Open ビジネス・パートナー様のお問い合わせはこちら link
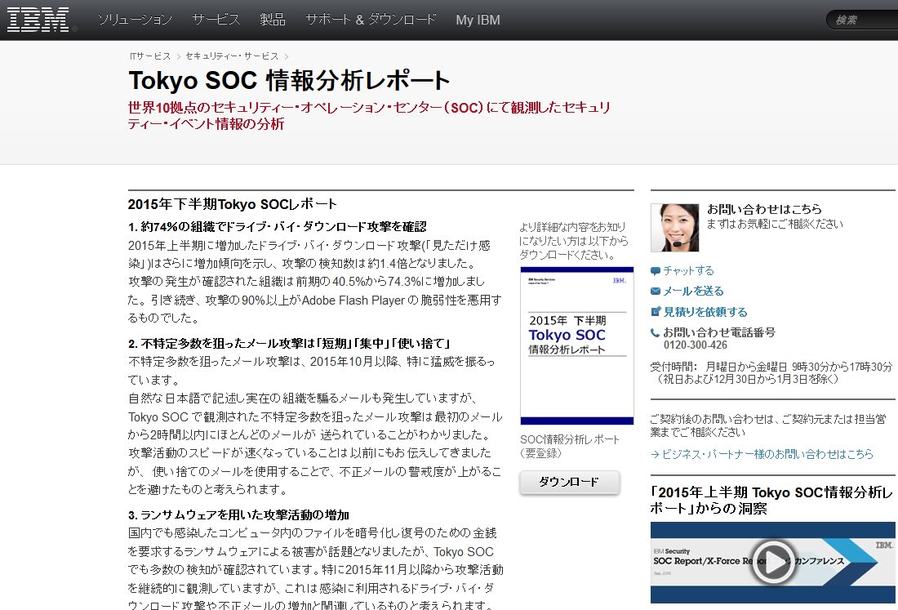898x610 pixels. (x=767, y=454)
